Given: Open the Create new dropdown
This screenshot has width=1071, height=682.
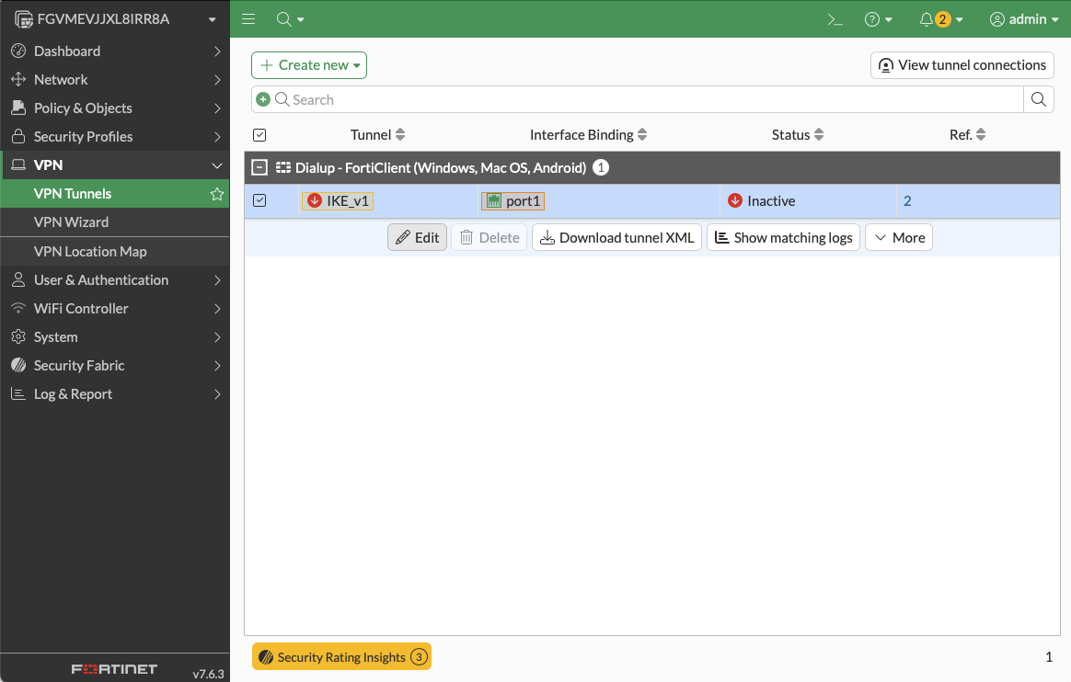Looking at the screenshot, I should click(309, 65).
